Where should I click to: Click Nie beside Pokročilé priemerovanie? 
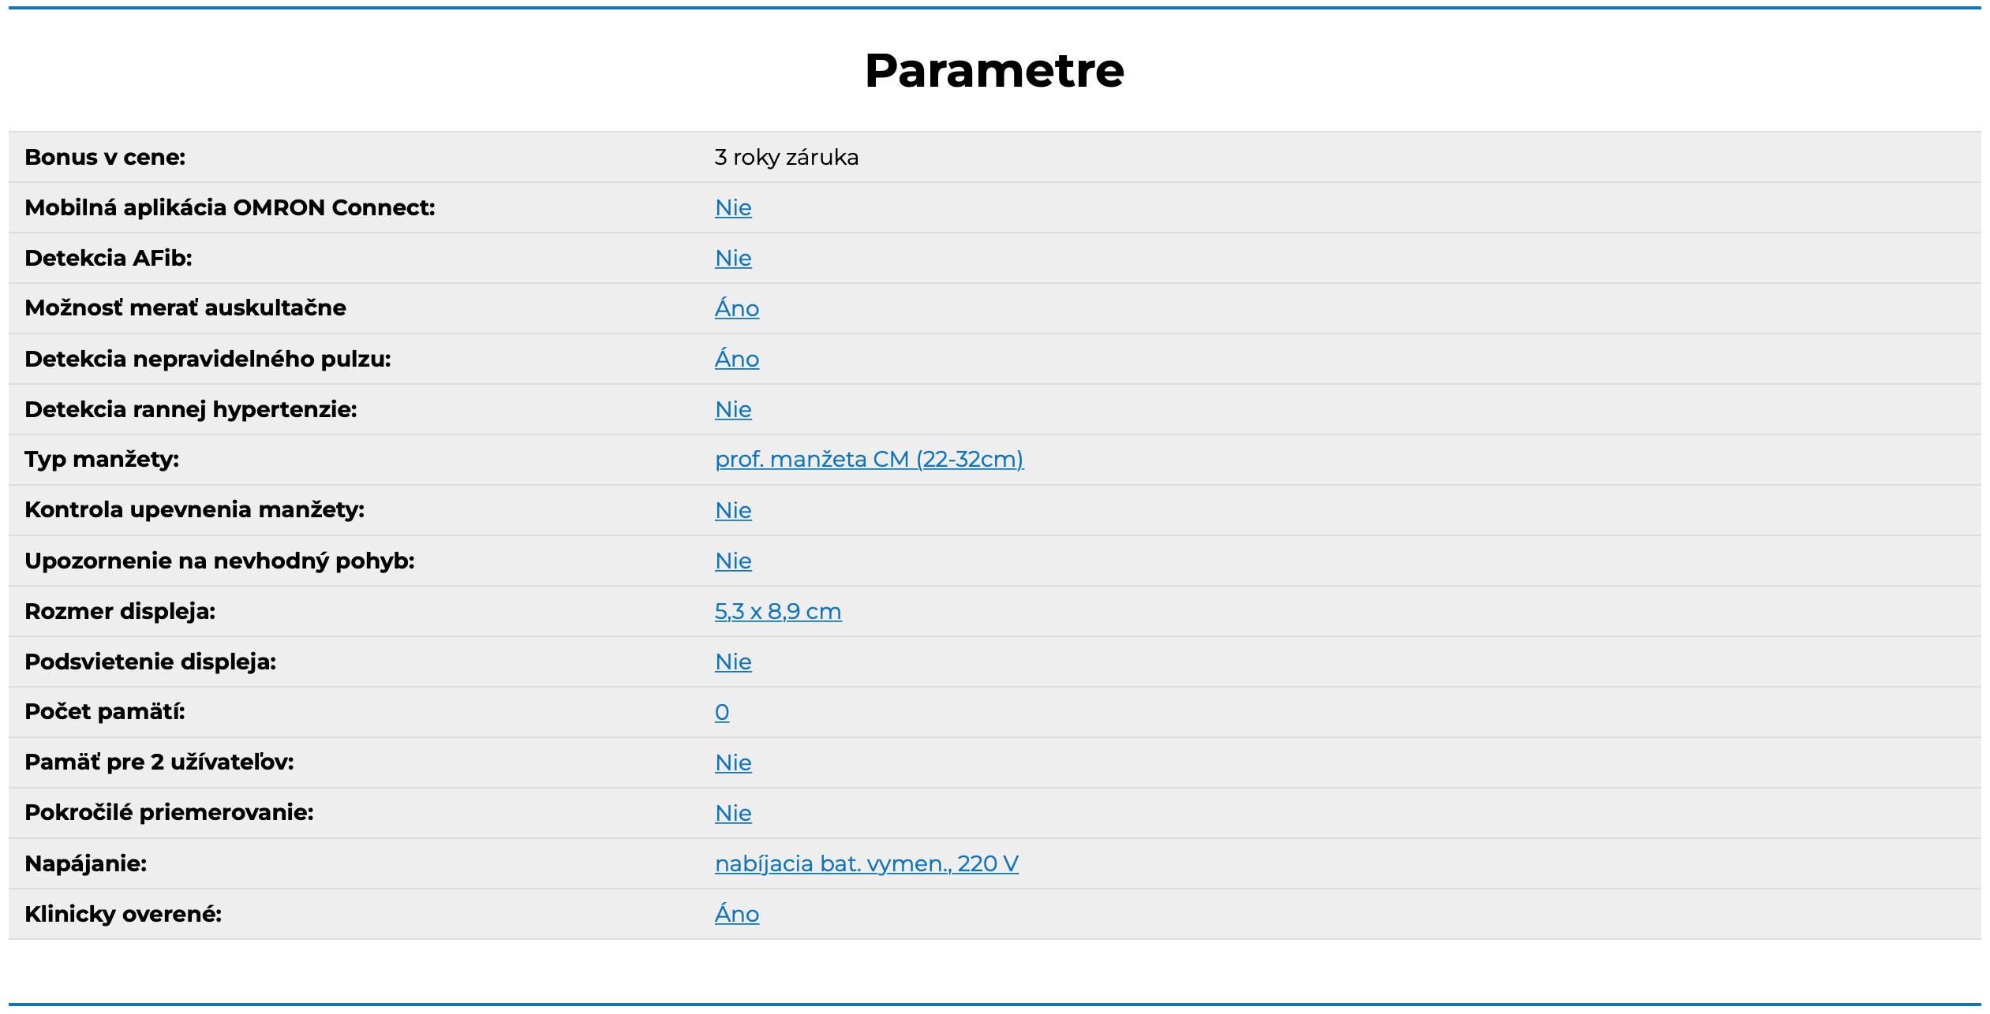click(x=733, y=813)
